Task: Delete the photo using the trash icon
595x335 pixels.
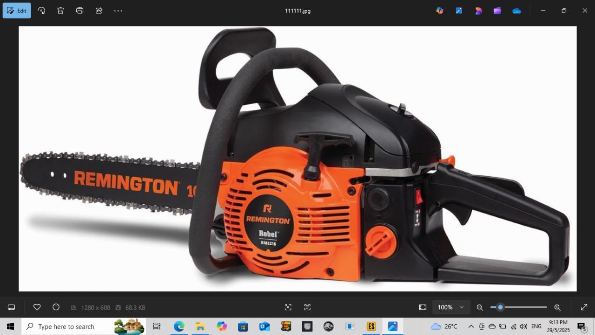Action: click(x=60, y=10)
